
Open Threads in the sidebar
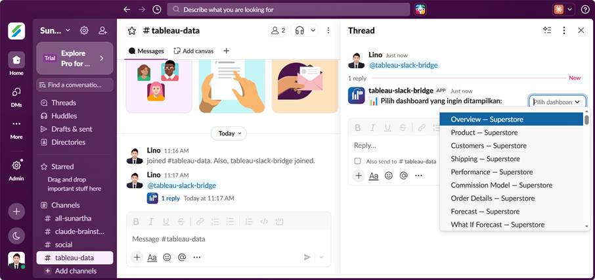tap(75, 103)
